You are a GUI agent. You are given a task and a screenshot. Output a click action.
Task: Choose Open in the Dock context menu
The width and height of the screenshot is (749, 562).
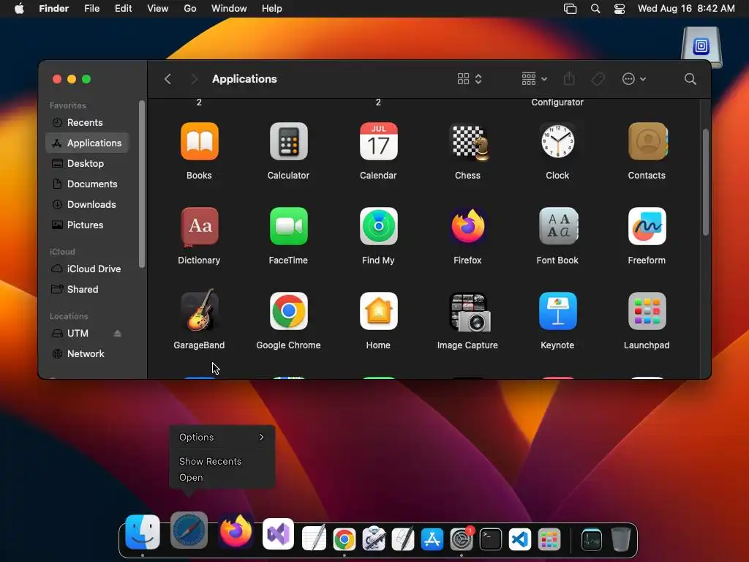click(x=191, y=477)
